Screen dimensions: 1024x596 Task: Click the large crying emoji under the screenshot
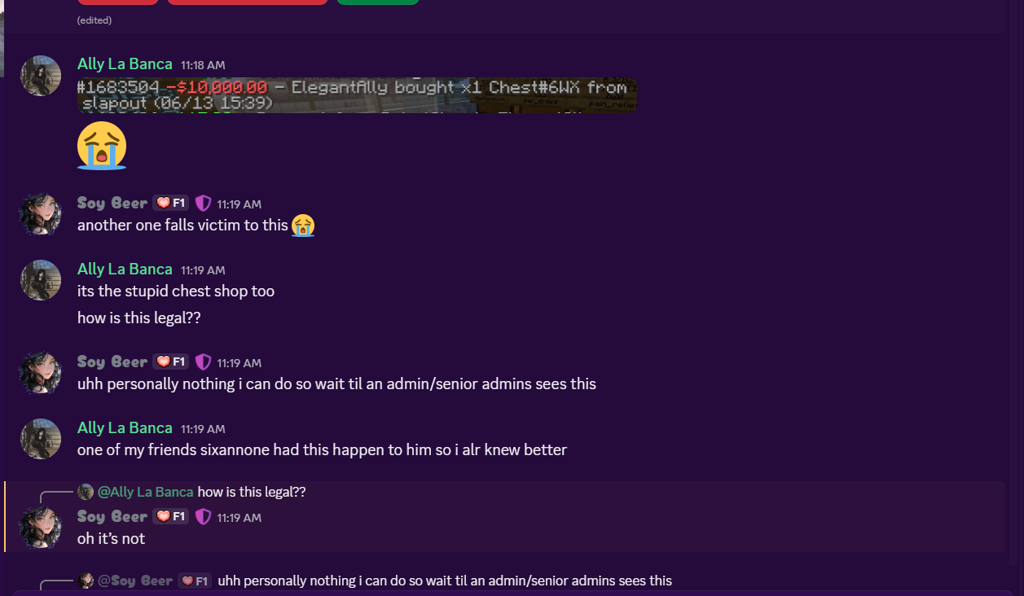[102, 146]
